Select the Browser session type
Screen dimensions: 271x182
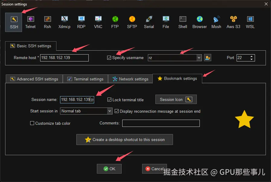tap(199, 22)
